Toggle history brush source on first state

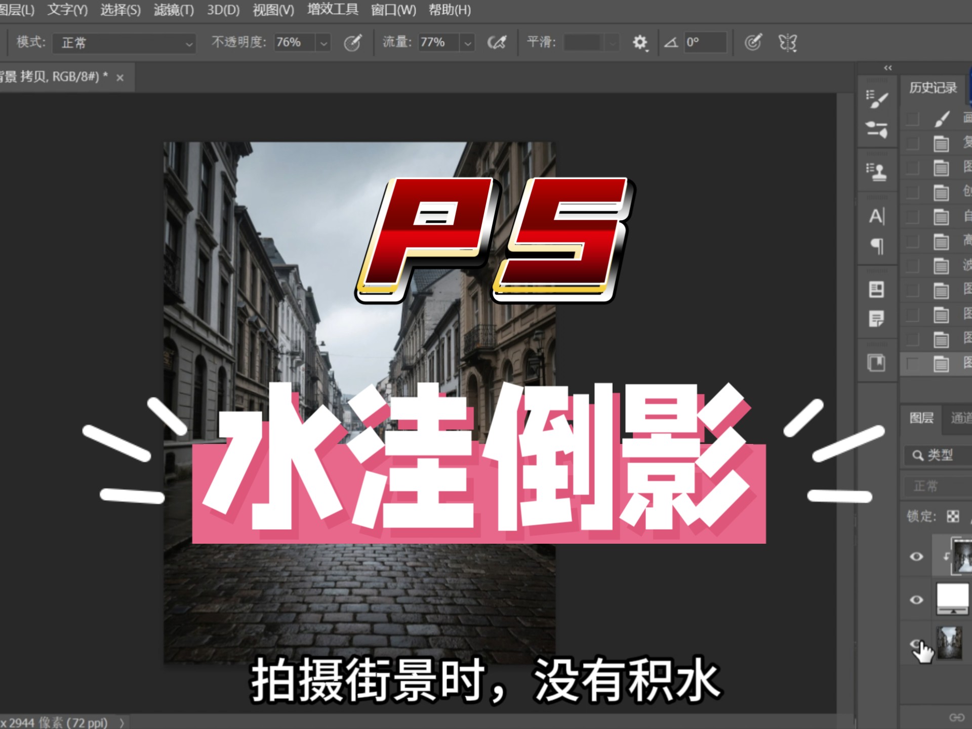(x=913, y=118)
